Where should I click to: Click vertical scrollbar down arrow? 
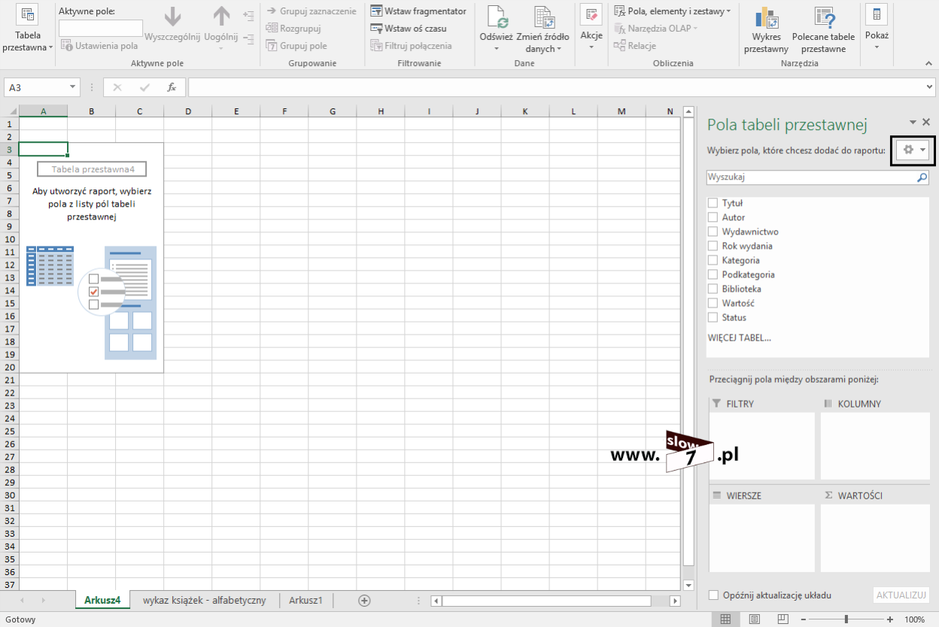tap(688, 585)
